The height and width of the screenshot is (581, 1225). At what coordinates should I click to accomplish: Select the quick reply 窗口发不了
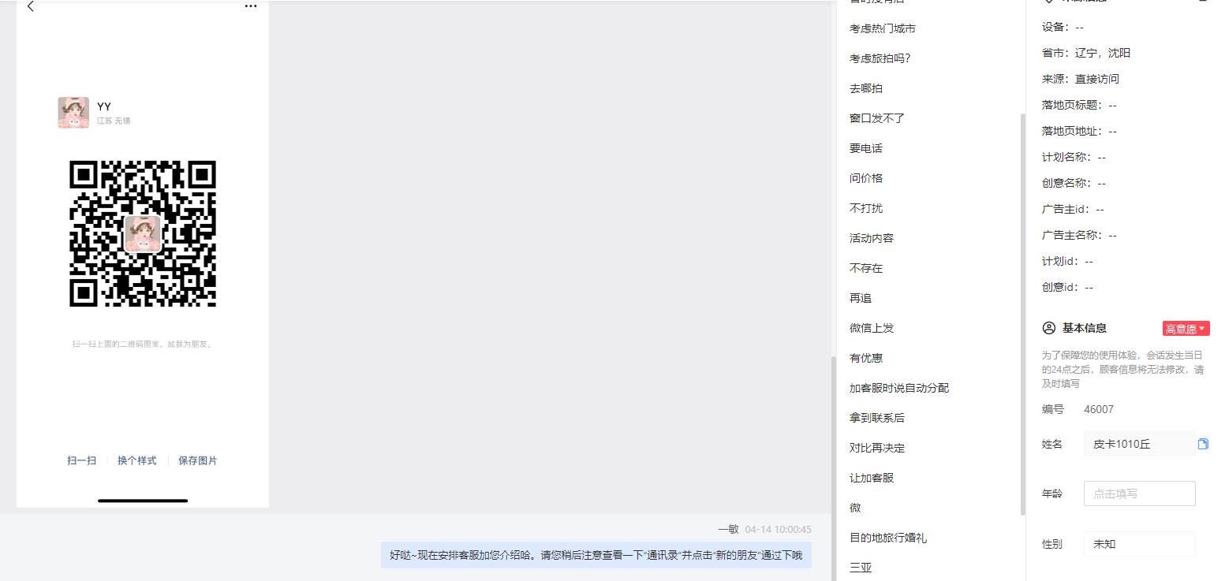pyautogui.click(x=877, y=118)
